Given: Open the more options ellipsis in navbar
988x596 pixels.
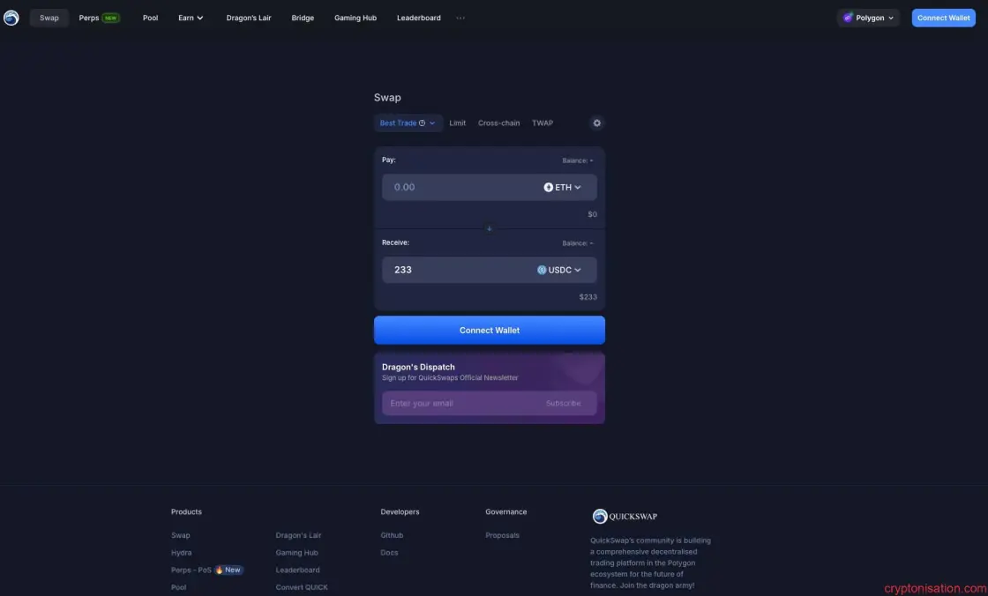Looking at the screenshot, I should (460, 18).
